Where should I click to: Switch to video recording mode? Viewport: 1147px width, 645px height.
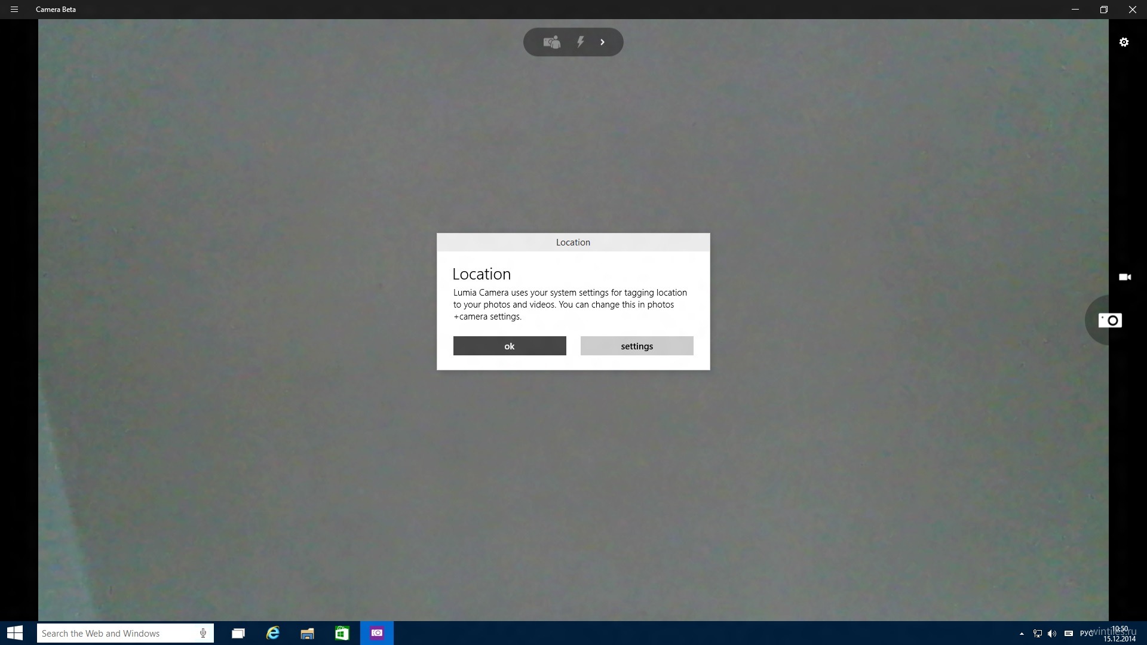[x=1125, y=277]
